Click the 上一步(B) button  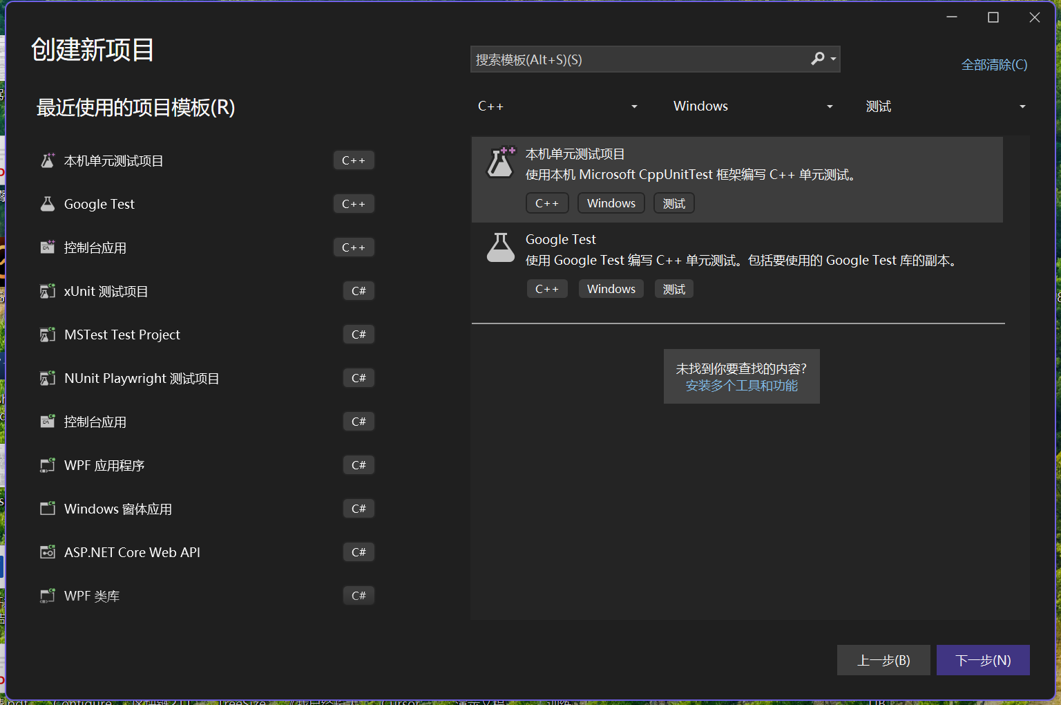(x=883, y=660)
